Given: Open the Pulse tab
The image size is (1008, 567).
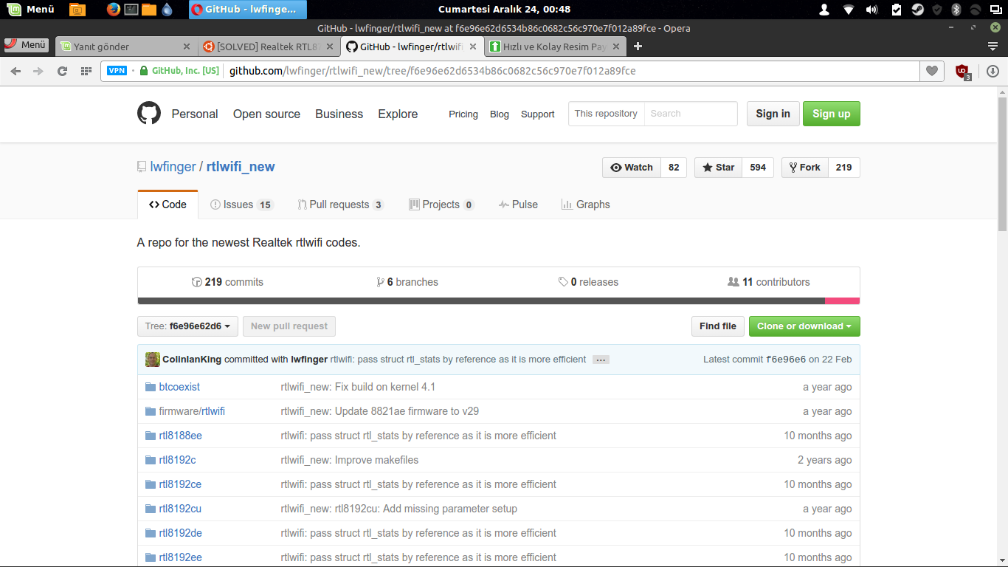Looking at the screenshot, I should pyautogui.click(x=518, y=205).
